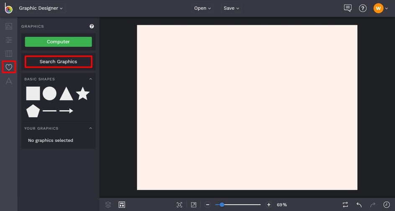Undo the last action

[x=359, y=205]
